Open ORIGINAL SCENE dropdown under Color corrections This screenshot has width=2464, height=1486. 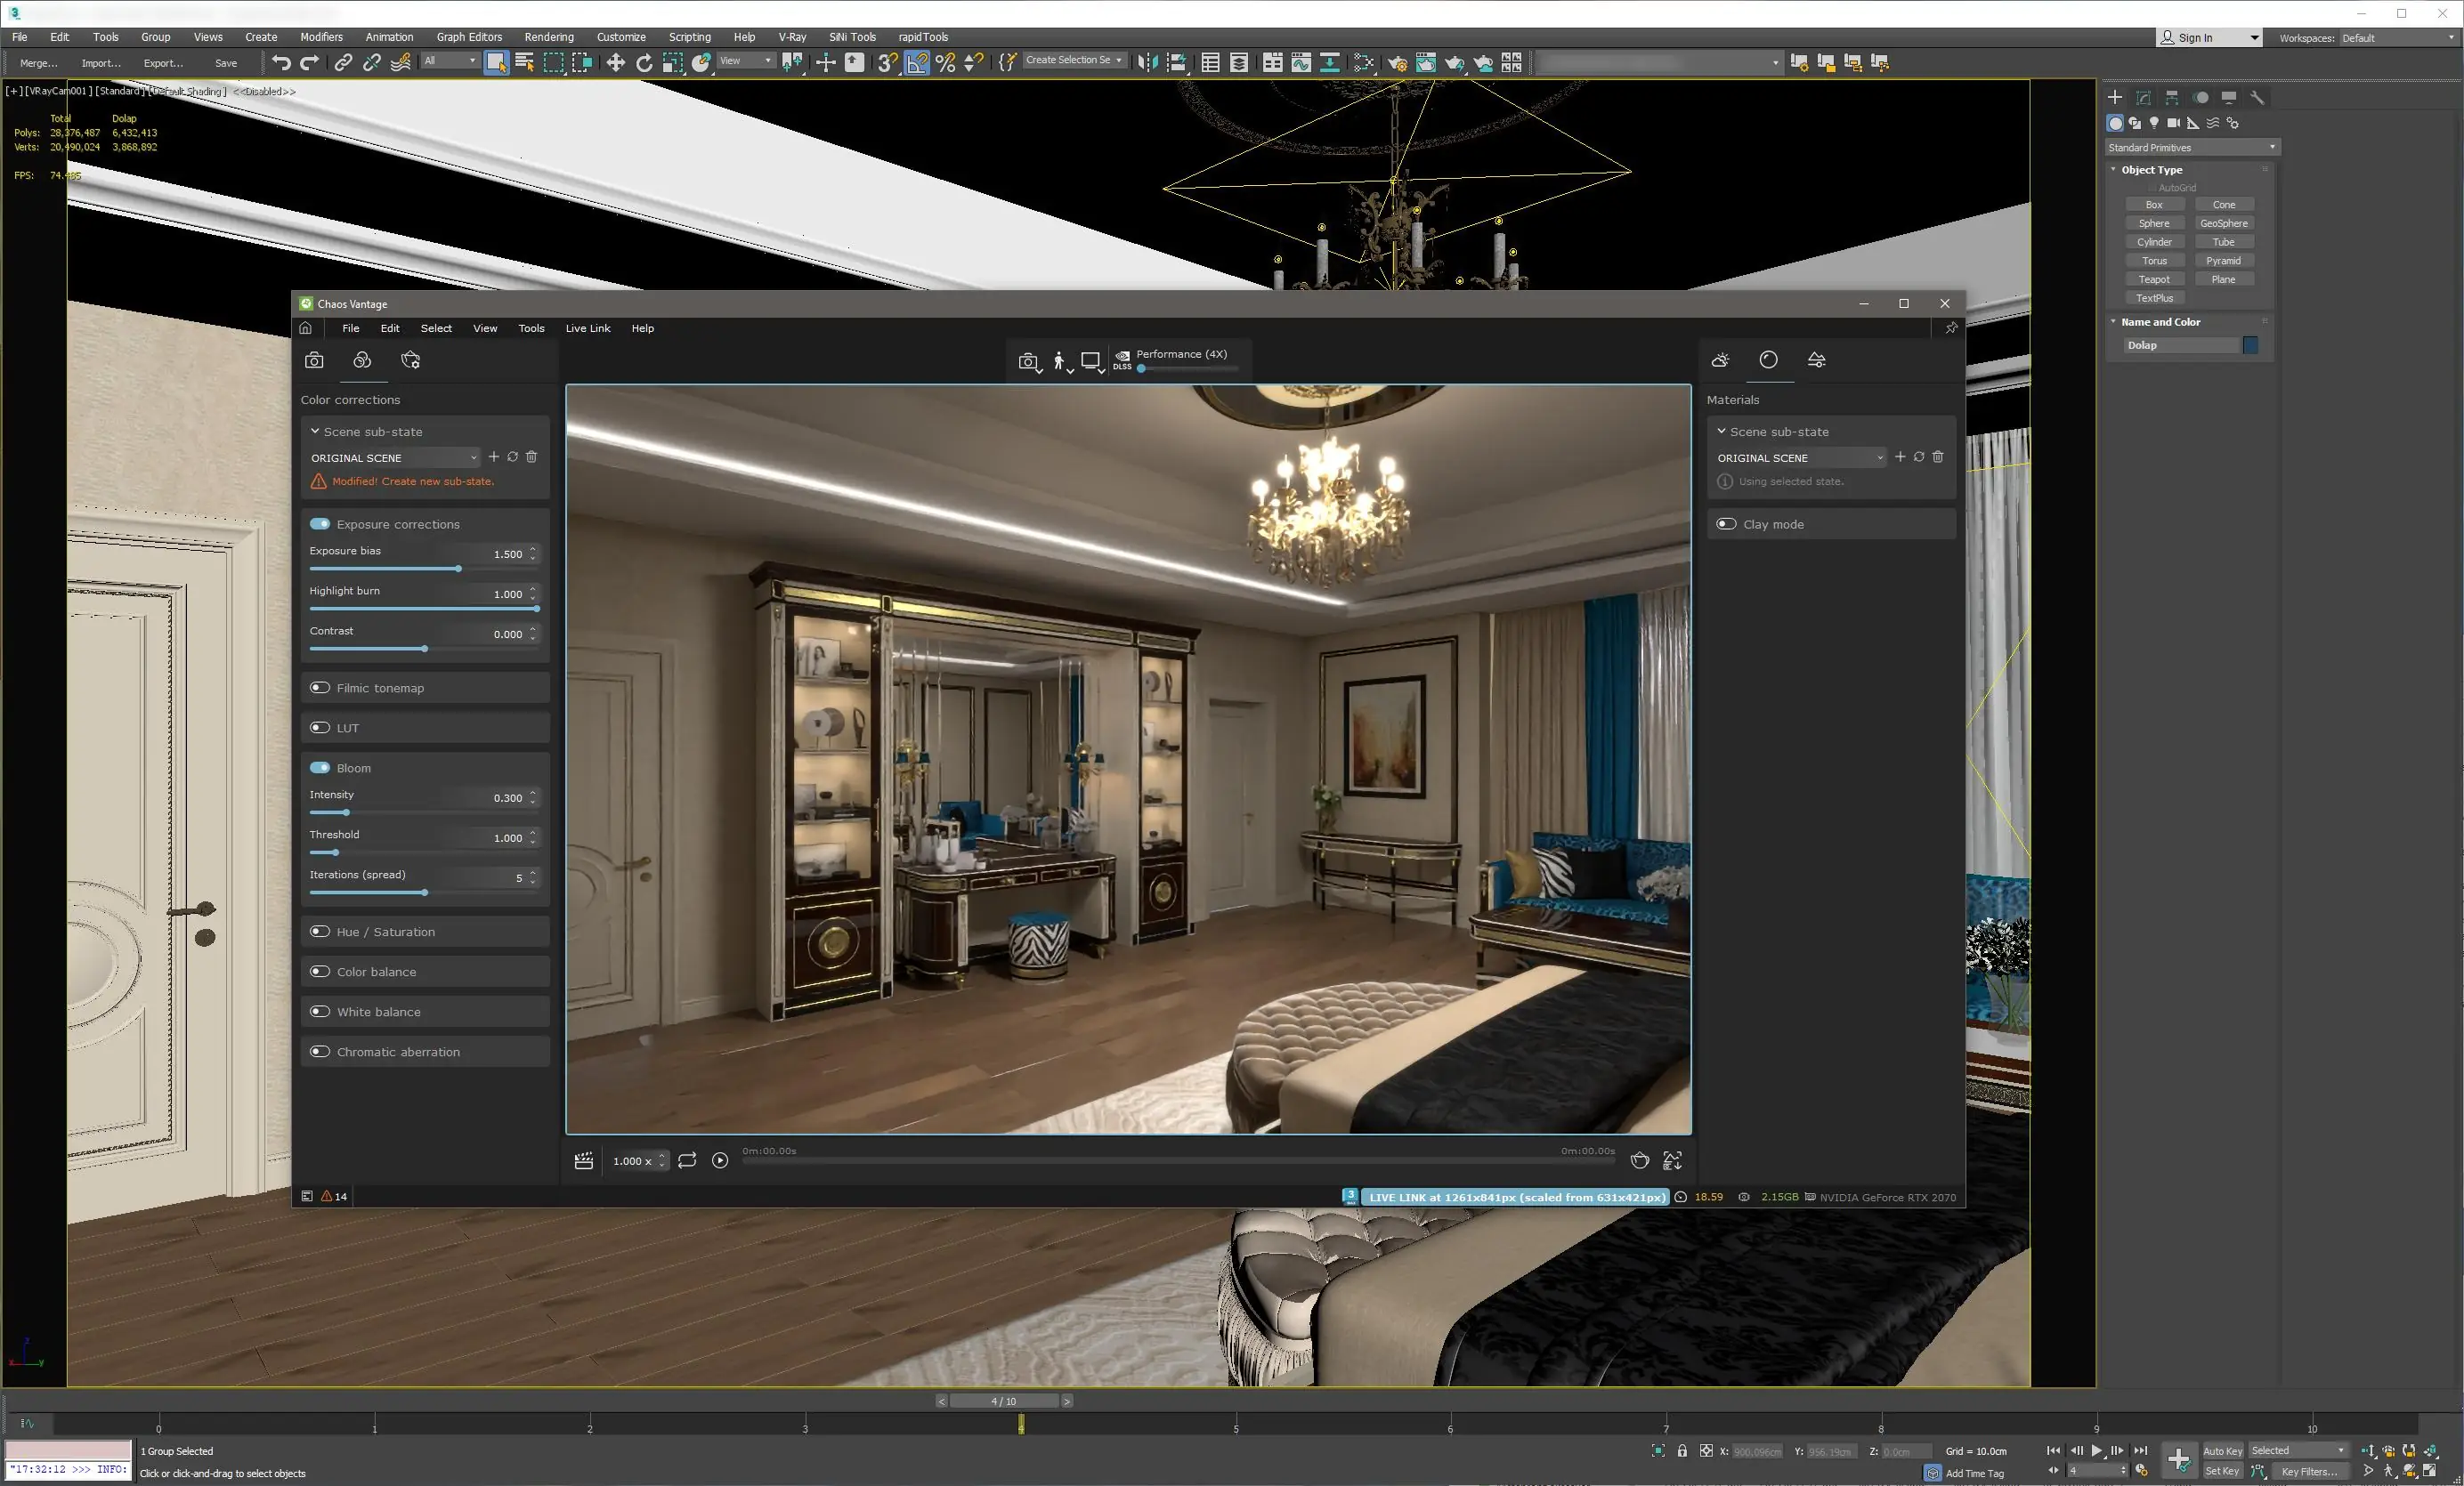pyautogui.click(x=394, y=457)
